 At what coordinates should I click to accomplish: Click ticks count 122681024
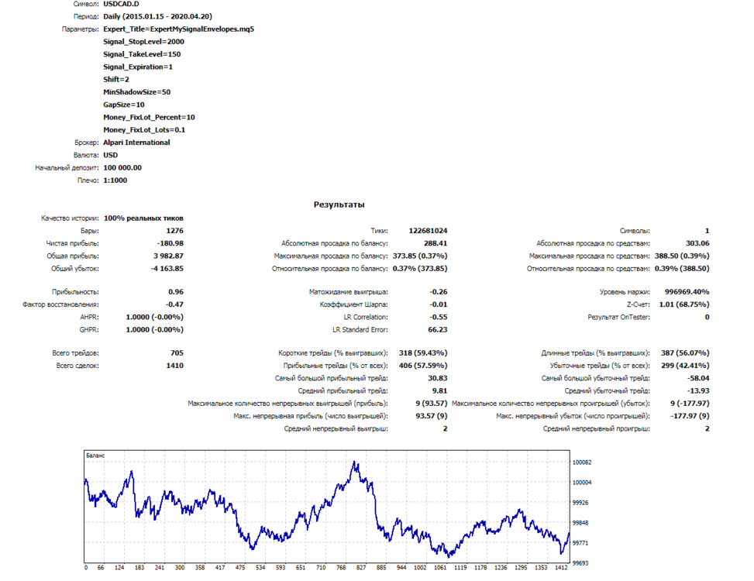428,231
